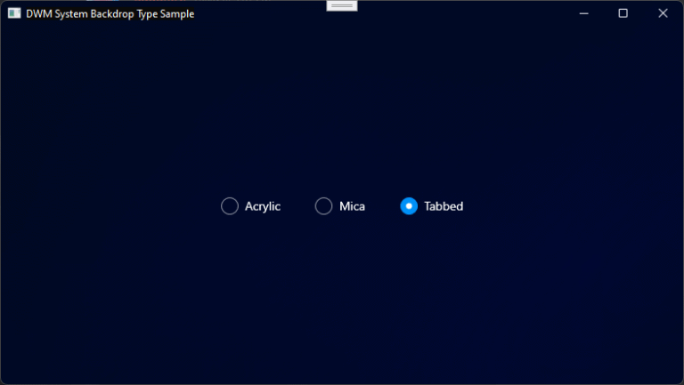This screenshot has width=684, height=385.
Task: Click the small window icon before the title
Action: point(14,13)
